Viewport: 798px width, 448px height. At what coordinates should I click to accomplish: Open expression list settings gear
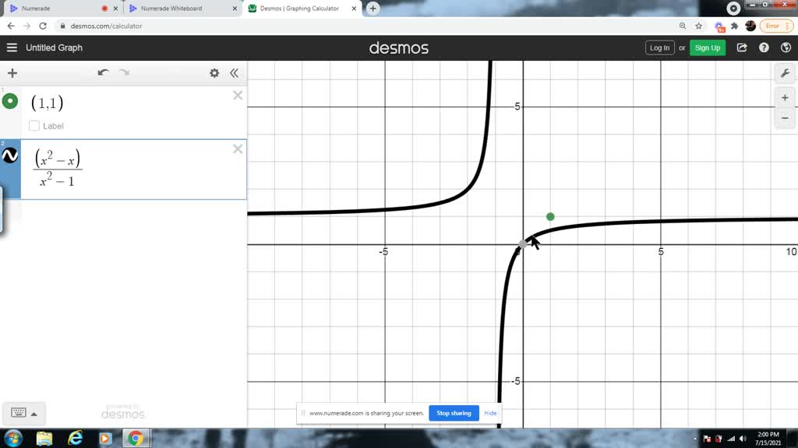pos(214,73)
